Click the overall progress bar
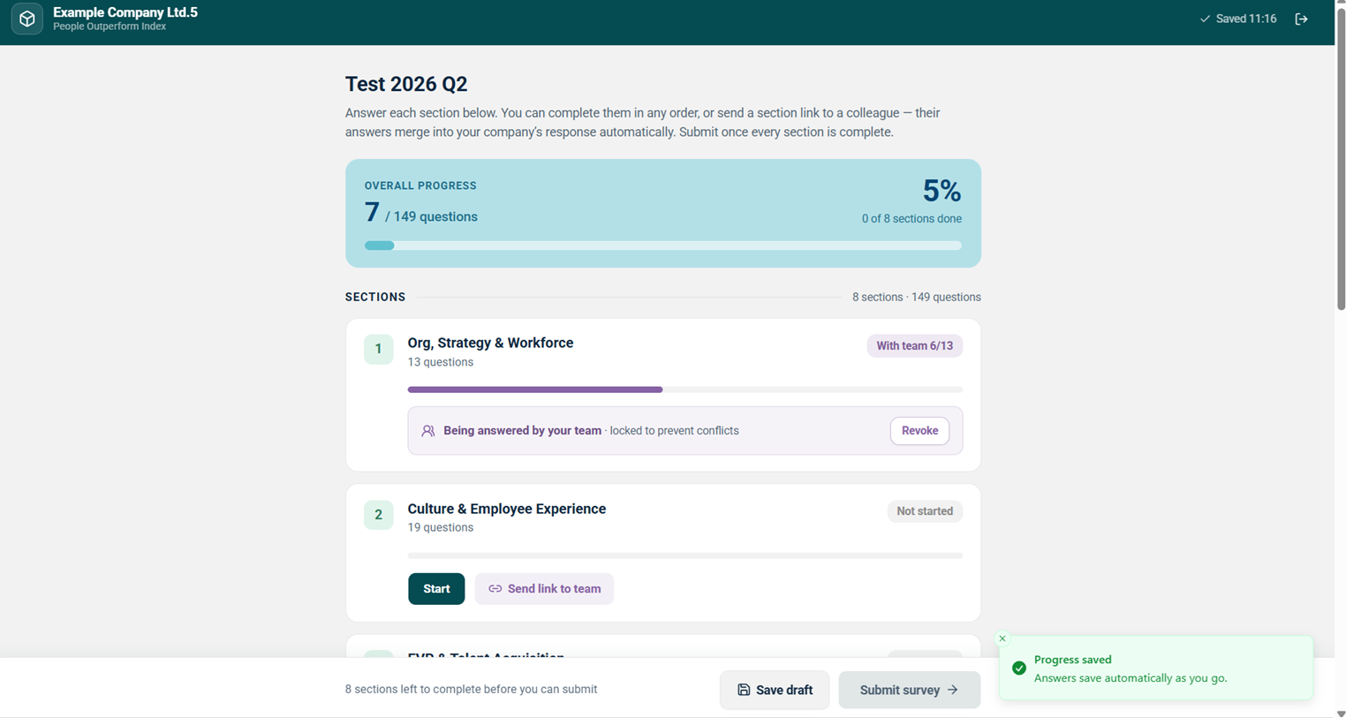This screenshot has height=718, width=1346. (x=663, y=246)
